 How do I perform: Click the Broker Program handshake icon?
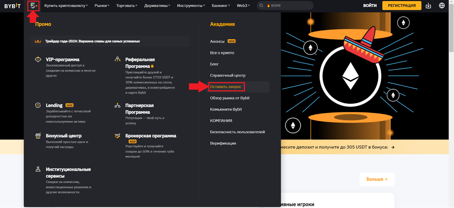[117, 136]
